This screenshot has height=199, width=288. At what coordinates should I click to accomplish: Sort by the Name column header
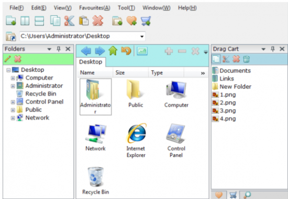click(x=95, y=72)
